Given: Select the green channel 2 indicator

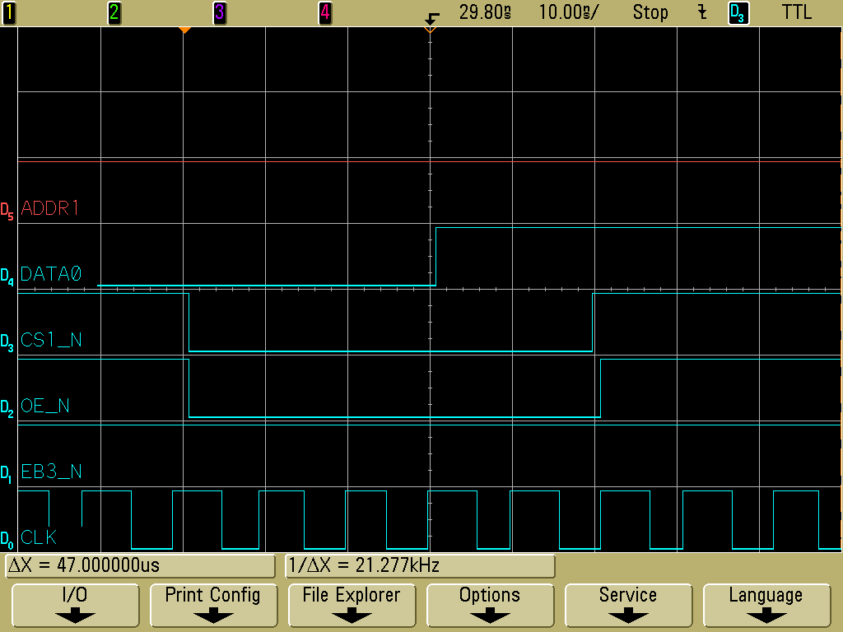Looking at the screenshot, I should [114, 12].
